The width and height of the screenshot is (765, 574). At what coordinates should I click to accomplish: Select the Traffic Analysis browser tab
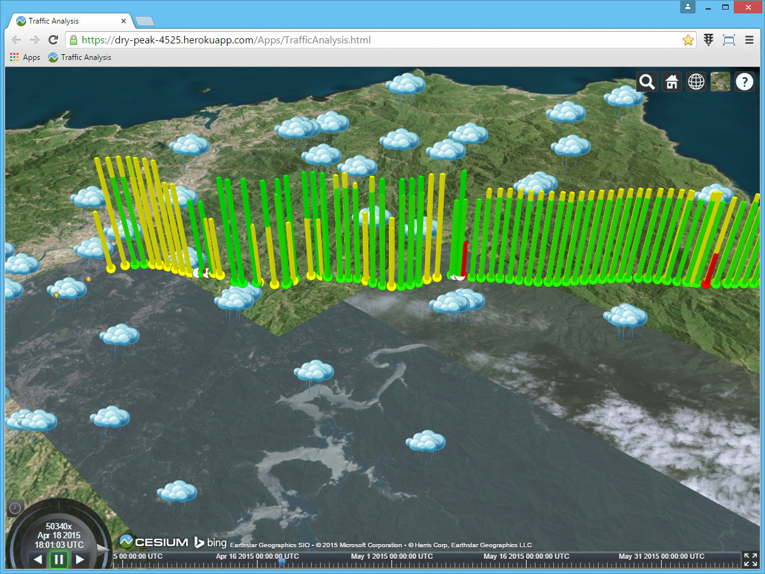pyautogui.click(x=71, y=21)
